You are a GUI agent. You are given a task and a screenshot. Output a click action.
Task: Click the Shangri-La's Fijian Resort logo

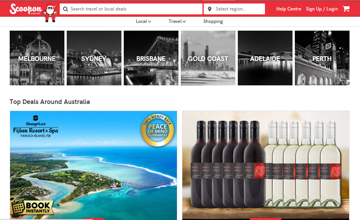point(36,126)
